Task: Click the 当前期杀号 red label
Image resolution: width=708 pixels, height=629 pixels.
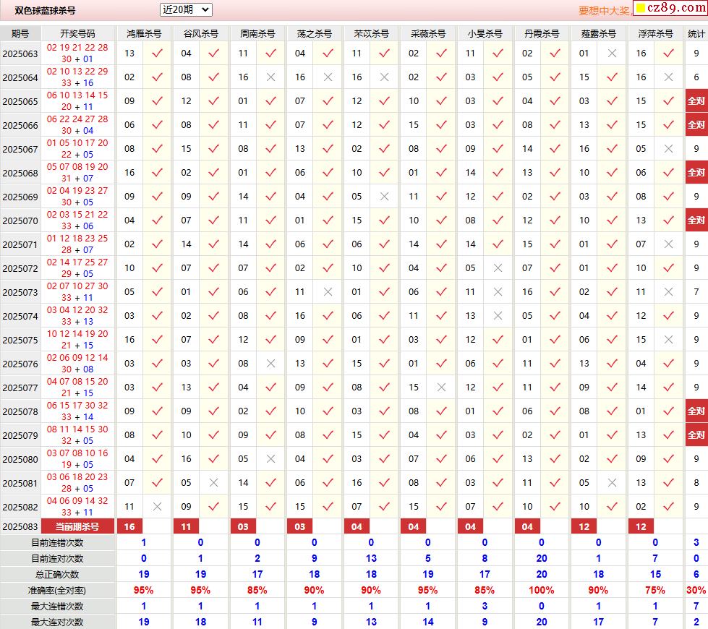Action: click(77, 526)
